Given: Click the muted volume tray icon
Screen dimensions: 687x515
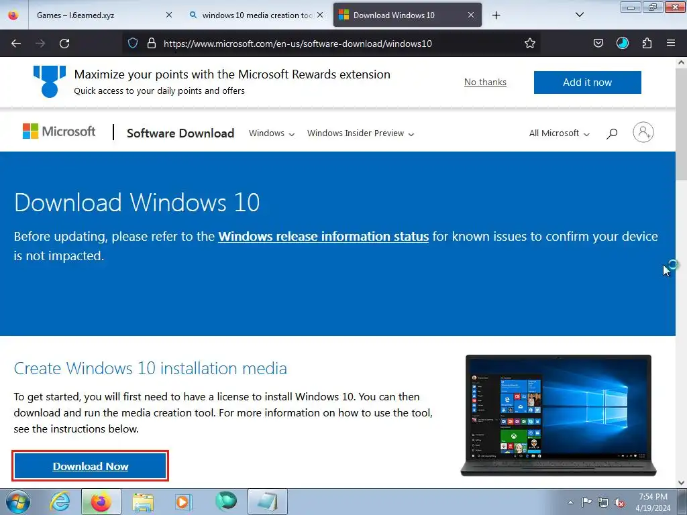Looking at the screenshot, I should 619,502.
